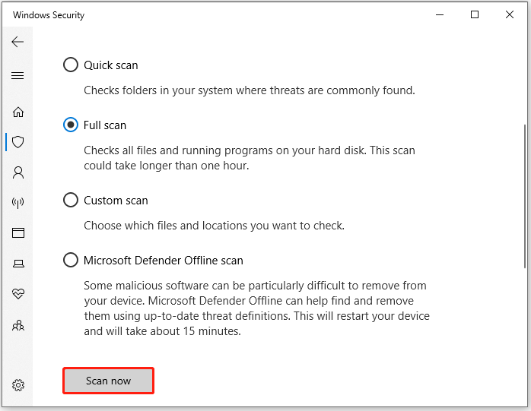Click the Scan now button
The width and height of the screenshot is (531, 411).
click(x=108, y=381)
